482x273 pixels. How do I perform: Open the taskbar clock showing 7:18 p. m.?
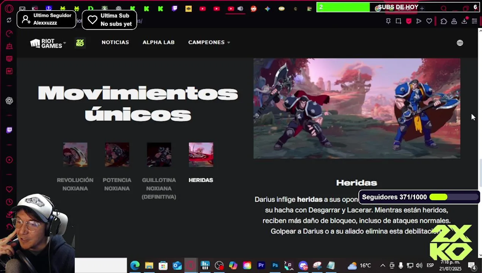(x=451, y=265)
